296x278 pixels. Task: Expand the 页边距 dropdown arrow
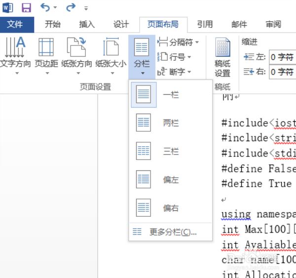[x=47, y=73]
